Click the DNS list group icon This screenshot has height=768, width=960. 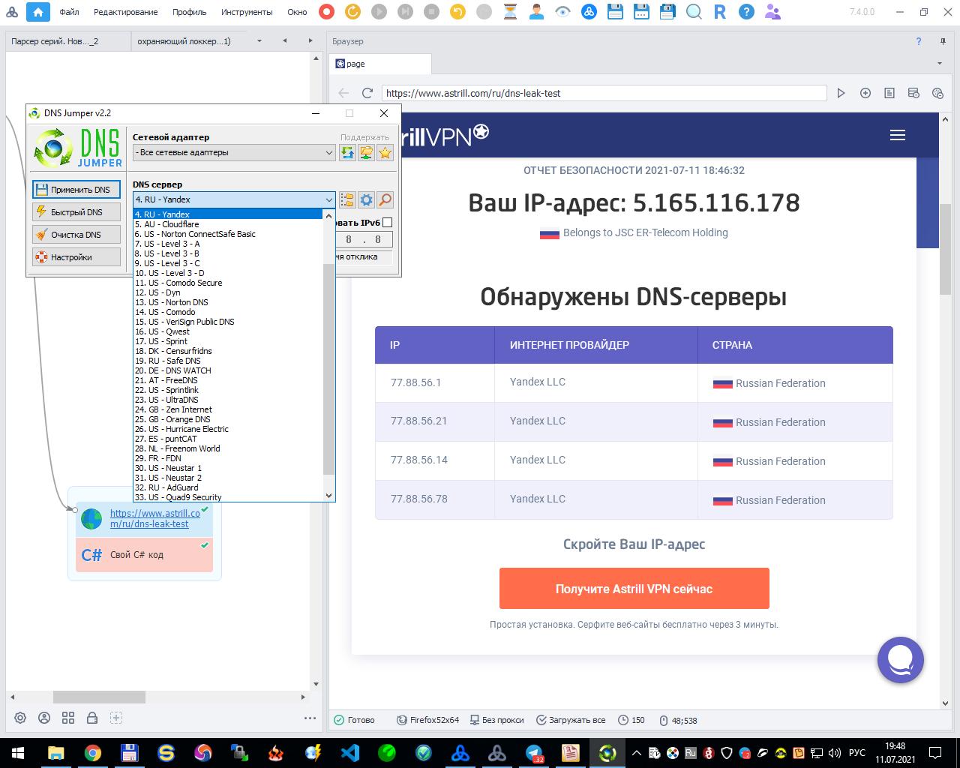[x=346, y=199]
